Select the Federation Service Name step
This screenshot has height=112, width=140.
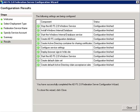pos(15,28)
